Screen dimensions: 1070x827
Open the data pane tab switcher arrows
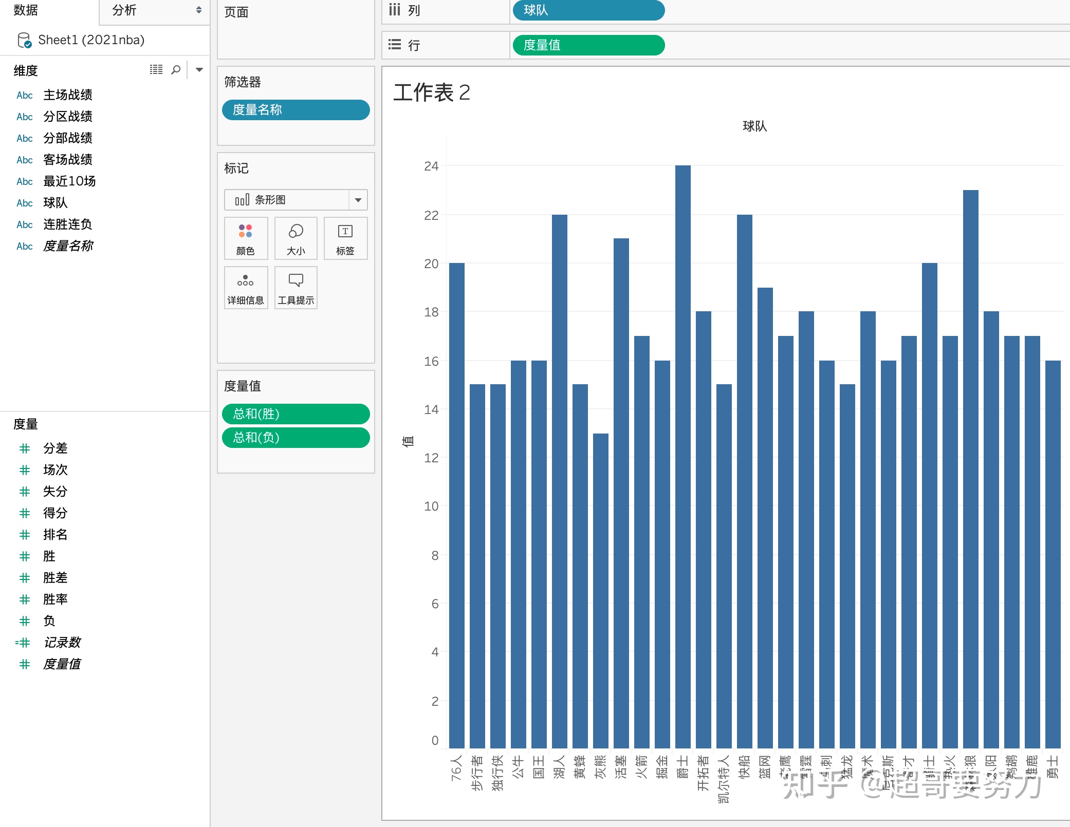click(x=199, y=10)
